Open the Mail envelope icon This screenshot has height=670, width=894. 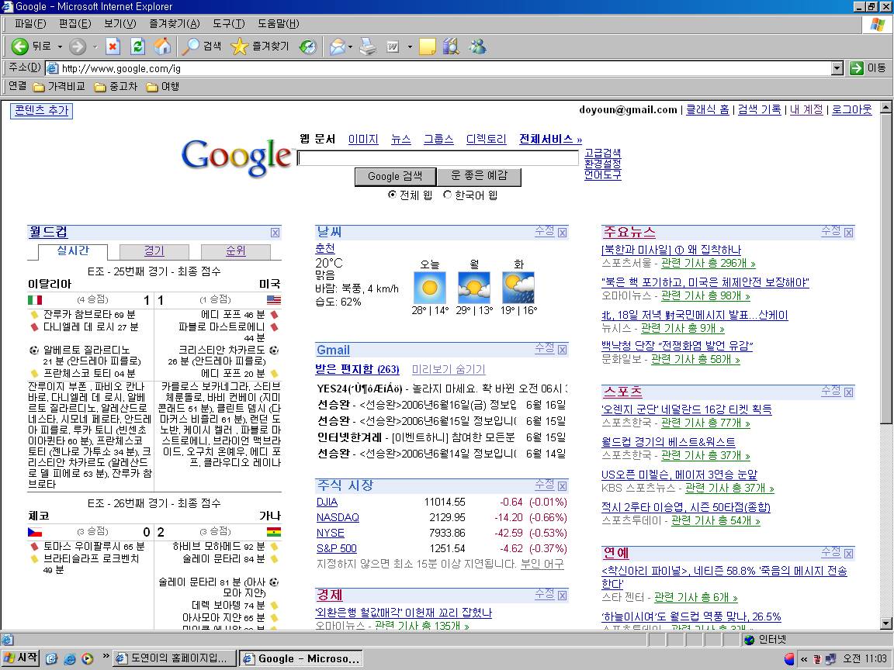[337, 47]
